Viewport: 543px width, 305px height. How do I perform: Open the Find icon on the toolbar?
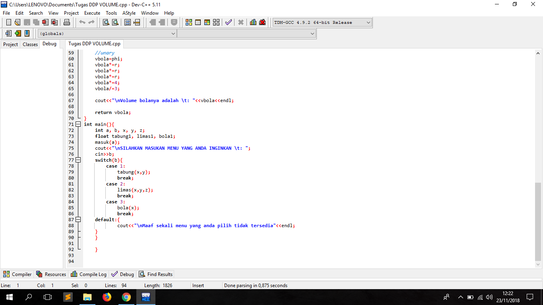pyautogui.click(x=105, y=22)
